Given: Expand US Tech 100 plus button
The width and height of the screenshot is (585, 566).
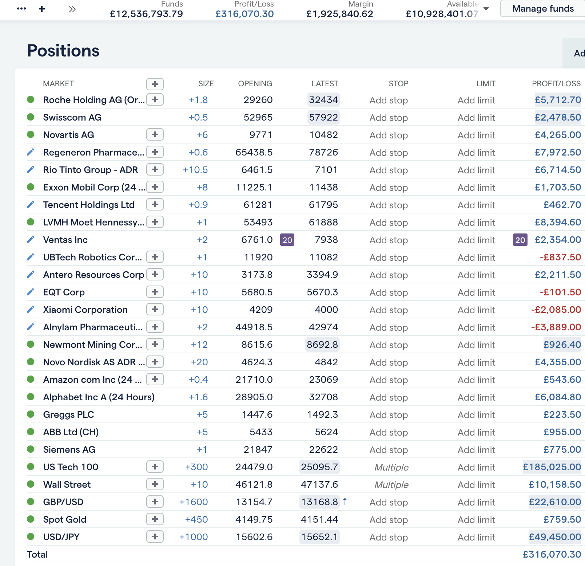Looking at the screenshot, I should pos(155,467).
